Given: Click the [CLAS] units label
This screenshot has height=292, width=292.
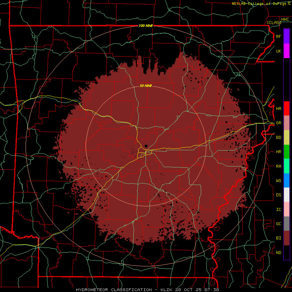Looking at the screenshot, I should [x=274, y=22].
